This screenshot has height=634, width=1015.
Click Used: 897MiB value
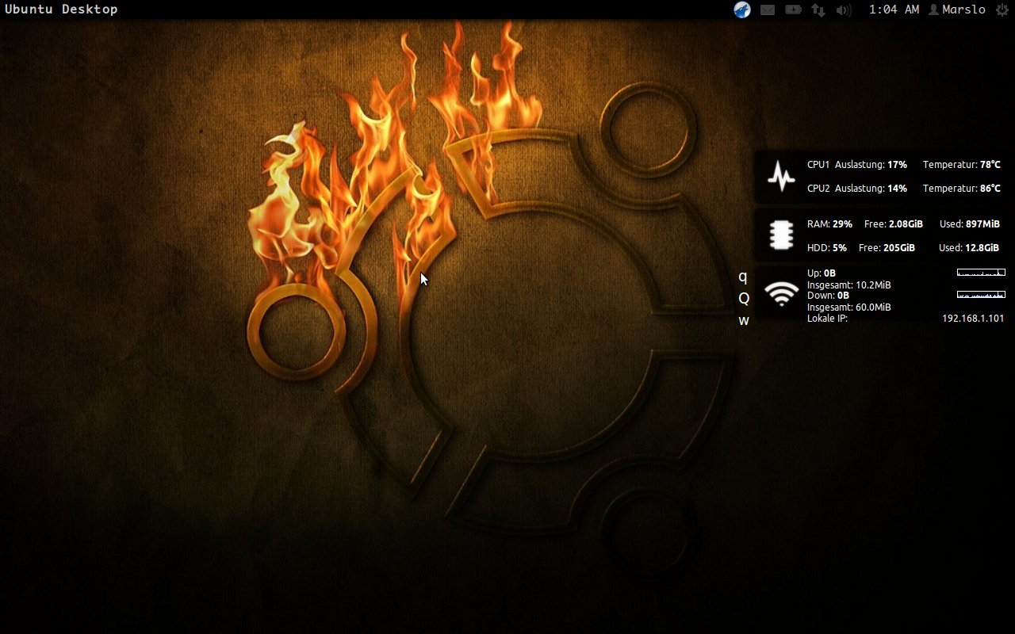[970, 224]
